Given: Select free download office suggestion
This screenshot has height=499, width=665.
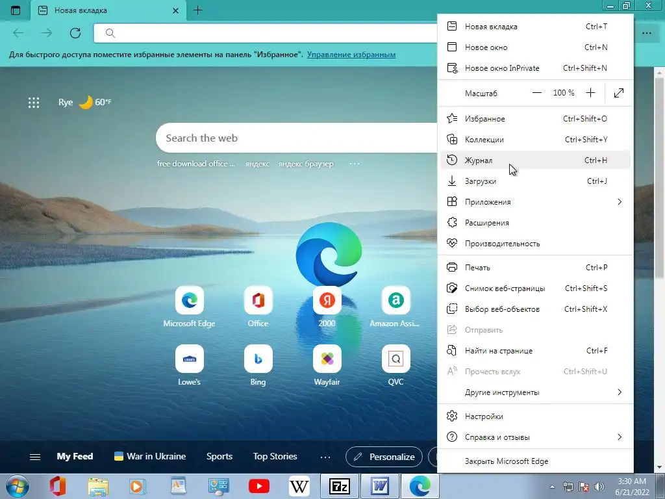Looking at the screenshot, I should coord(196,164).
